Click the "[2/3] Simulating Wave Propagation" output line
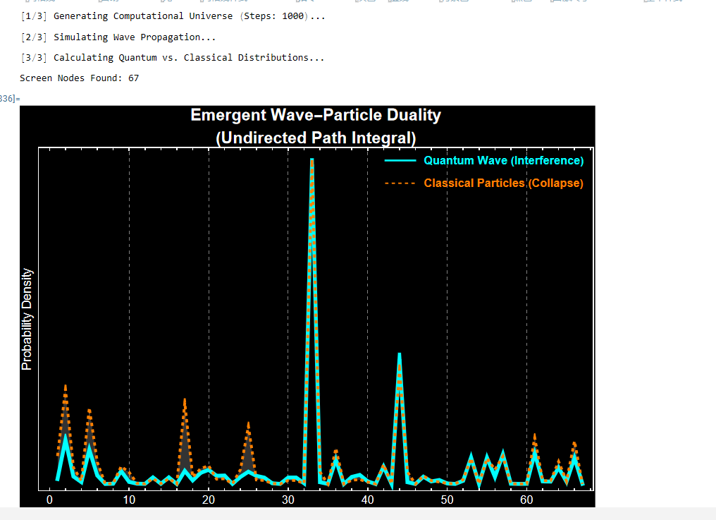The image size is (716, 520). click(118, 37)
